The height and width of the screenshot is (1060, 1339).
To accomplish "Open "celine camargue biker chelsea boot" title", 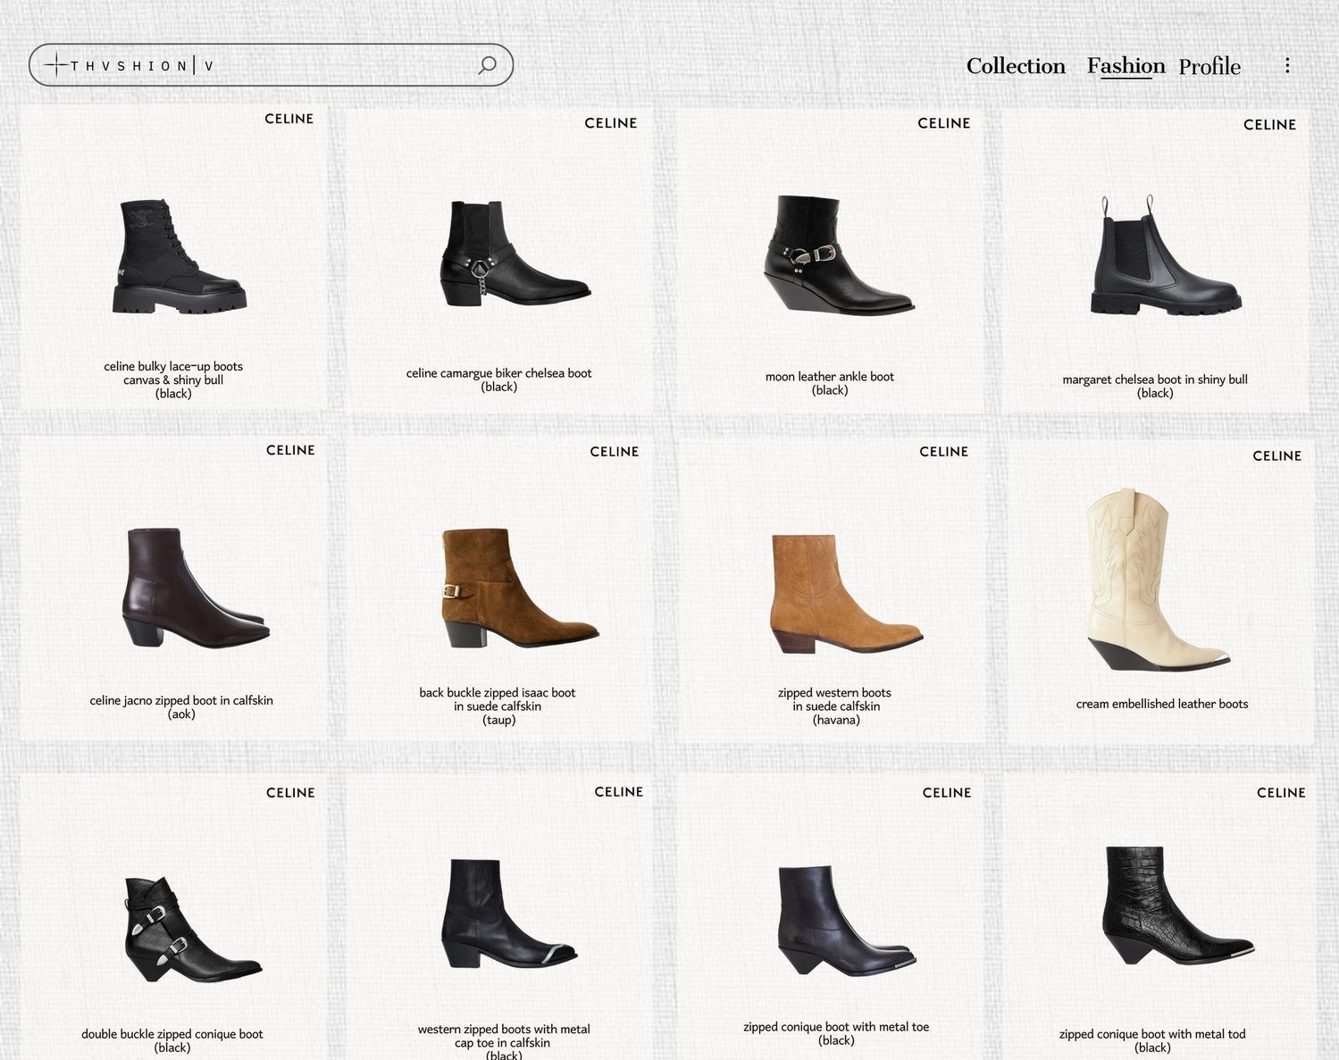I will 498,373.
